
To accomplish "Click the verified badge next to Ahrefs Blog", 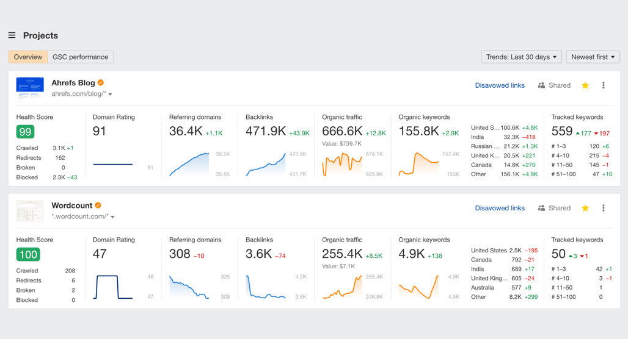I will 101,83.
